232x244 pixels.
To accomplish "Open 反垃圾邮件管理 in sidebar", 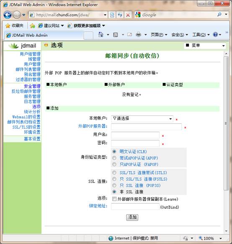I will [x=26, y=91].
